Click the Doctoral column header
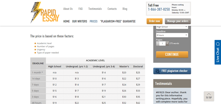Viewport: 221px width, 104px height. (x=138, y=66)
